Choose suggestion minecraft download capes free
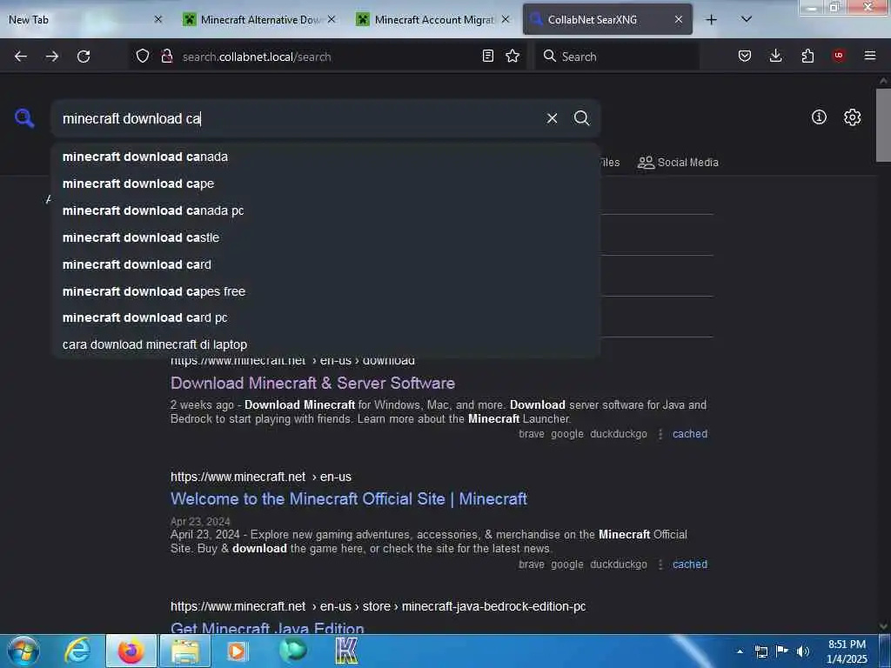891x668 pixels. tap(325, 291)
